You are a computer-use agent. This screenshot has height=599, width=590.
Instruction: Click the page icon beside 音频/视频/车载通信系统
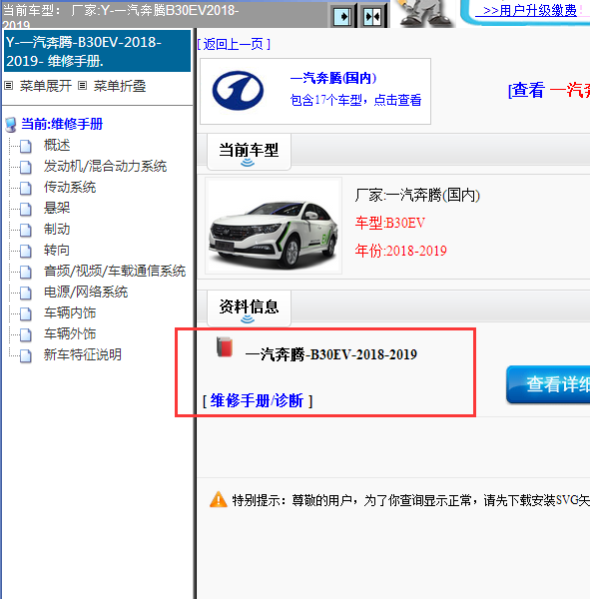coord(26,272)
